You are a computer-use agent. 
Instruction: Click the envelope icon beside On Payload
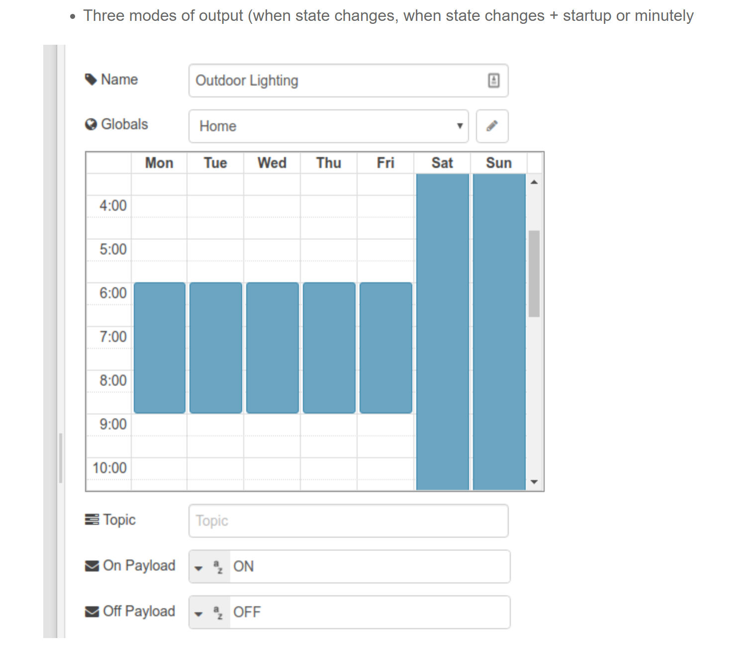pyautogui.click(x=92, y=566)
